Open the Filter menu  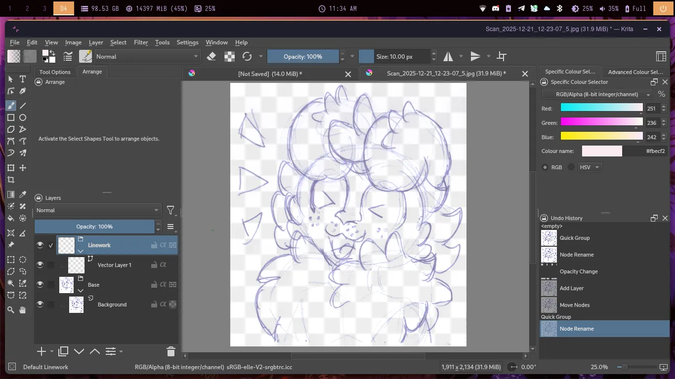[x=141, y=42]
